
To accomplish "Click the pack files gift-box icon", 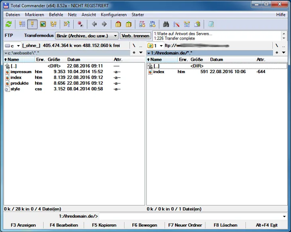I will 118,24.
